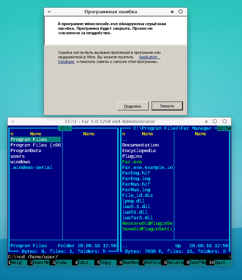Click 2UserMn in the function key bar
Screen dimensions: 242x280
pyautogui.click(x=40, y=263)
